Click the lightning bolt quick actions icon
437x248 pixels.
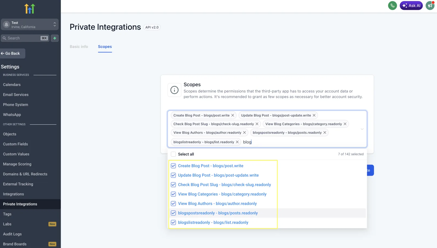[x=55, y=38]
